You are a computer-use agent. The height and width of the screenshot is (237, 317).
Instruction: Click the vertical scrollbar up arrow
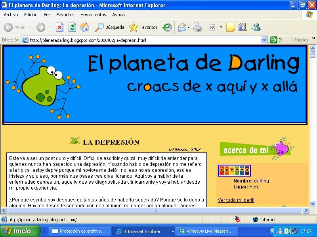[x=313, y=48]
